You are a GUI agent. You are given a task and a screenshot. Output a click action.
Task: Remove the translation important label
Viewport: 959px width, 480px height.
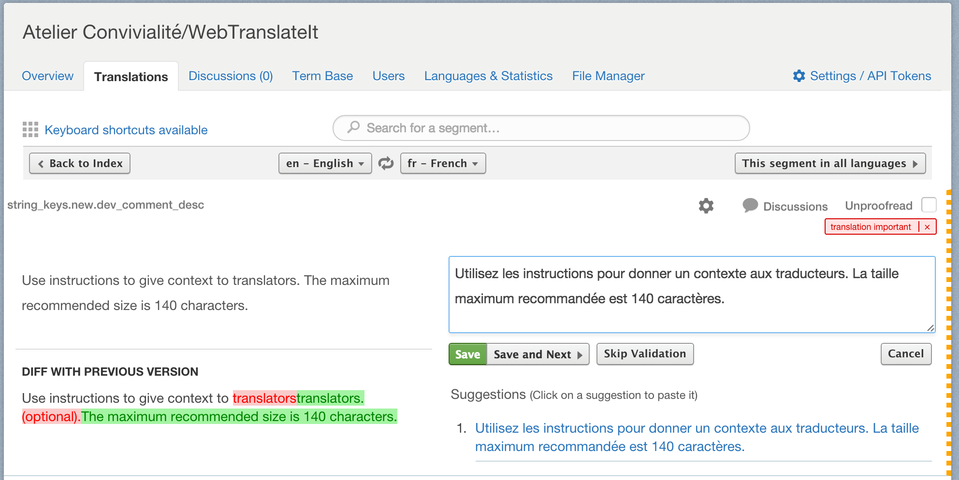pos(927,227)
